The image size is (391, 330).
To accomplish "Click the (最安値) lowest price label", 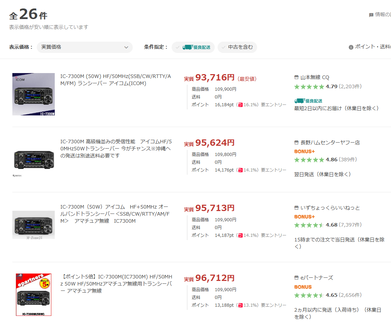I will tap(247, 79).
